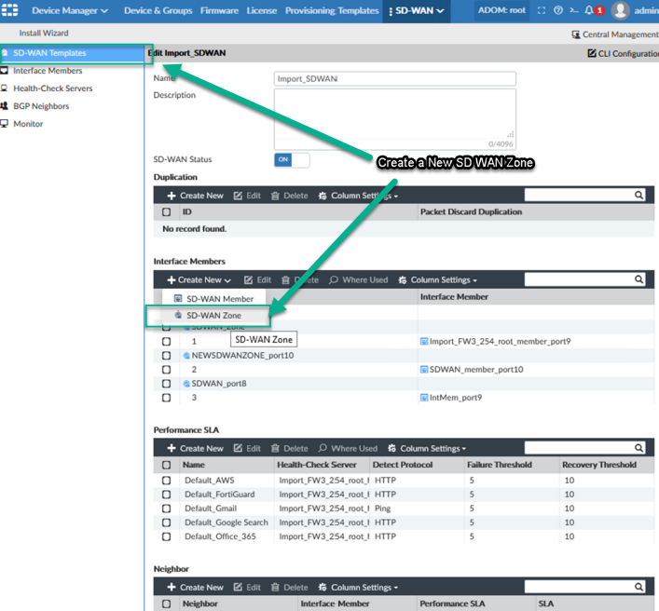Open the CLI console icon in header
This screenshot has height=611, width=659.
pyautogui.click(x=574, y=10)
